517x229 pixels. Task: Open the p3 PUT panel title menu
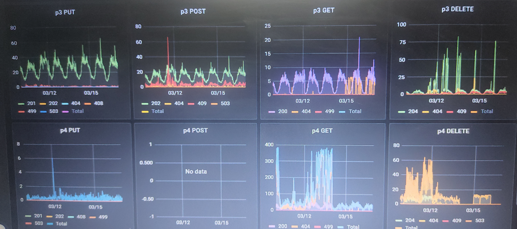tap(65, 12)
